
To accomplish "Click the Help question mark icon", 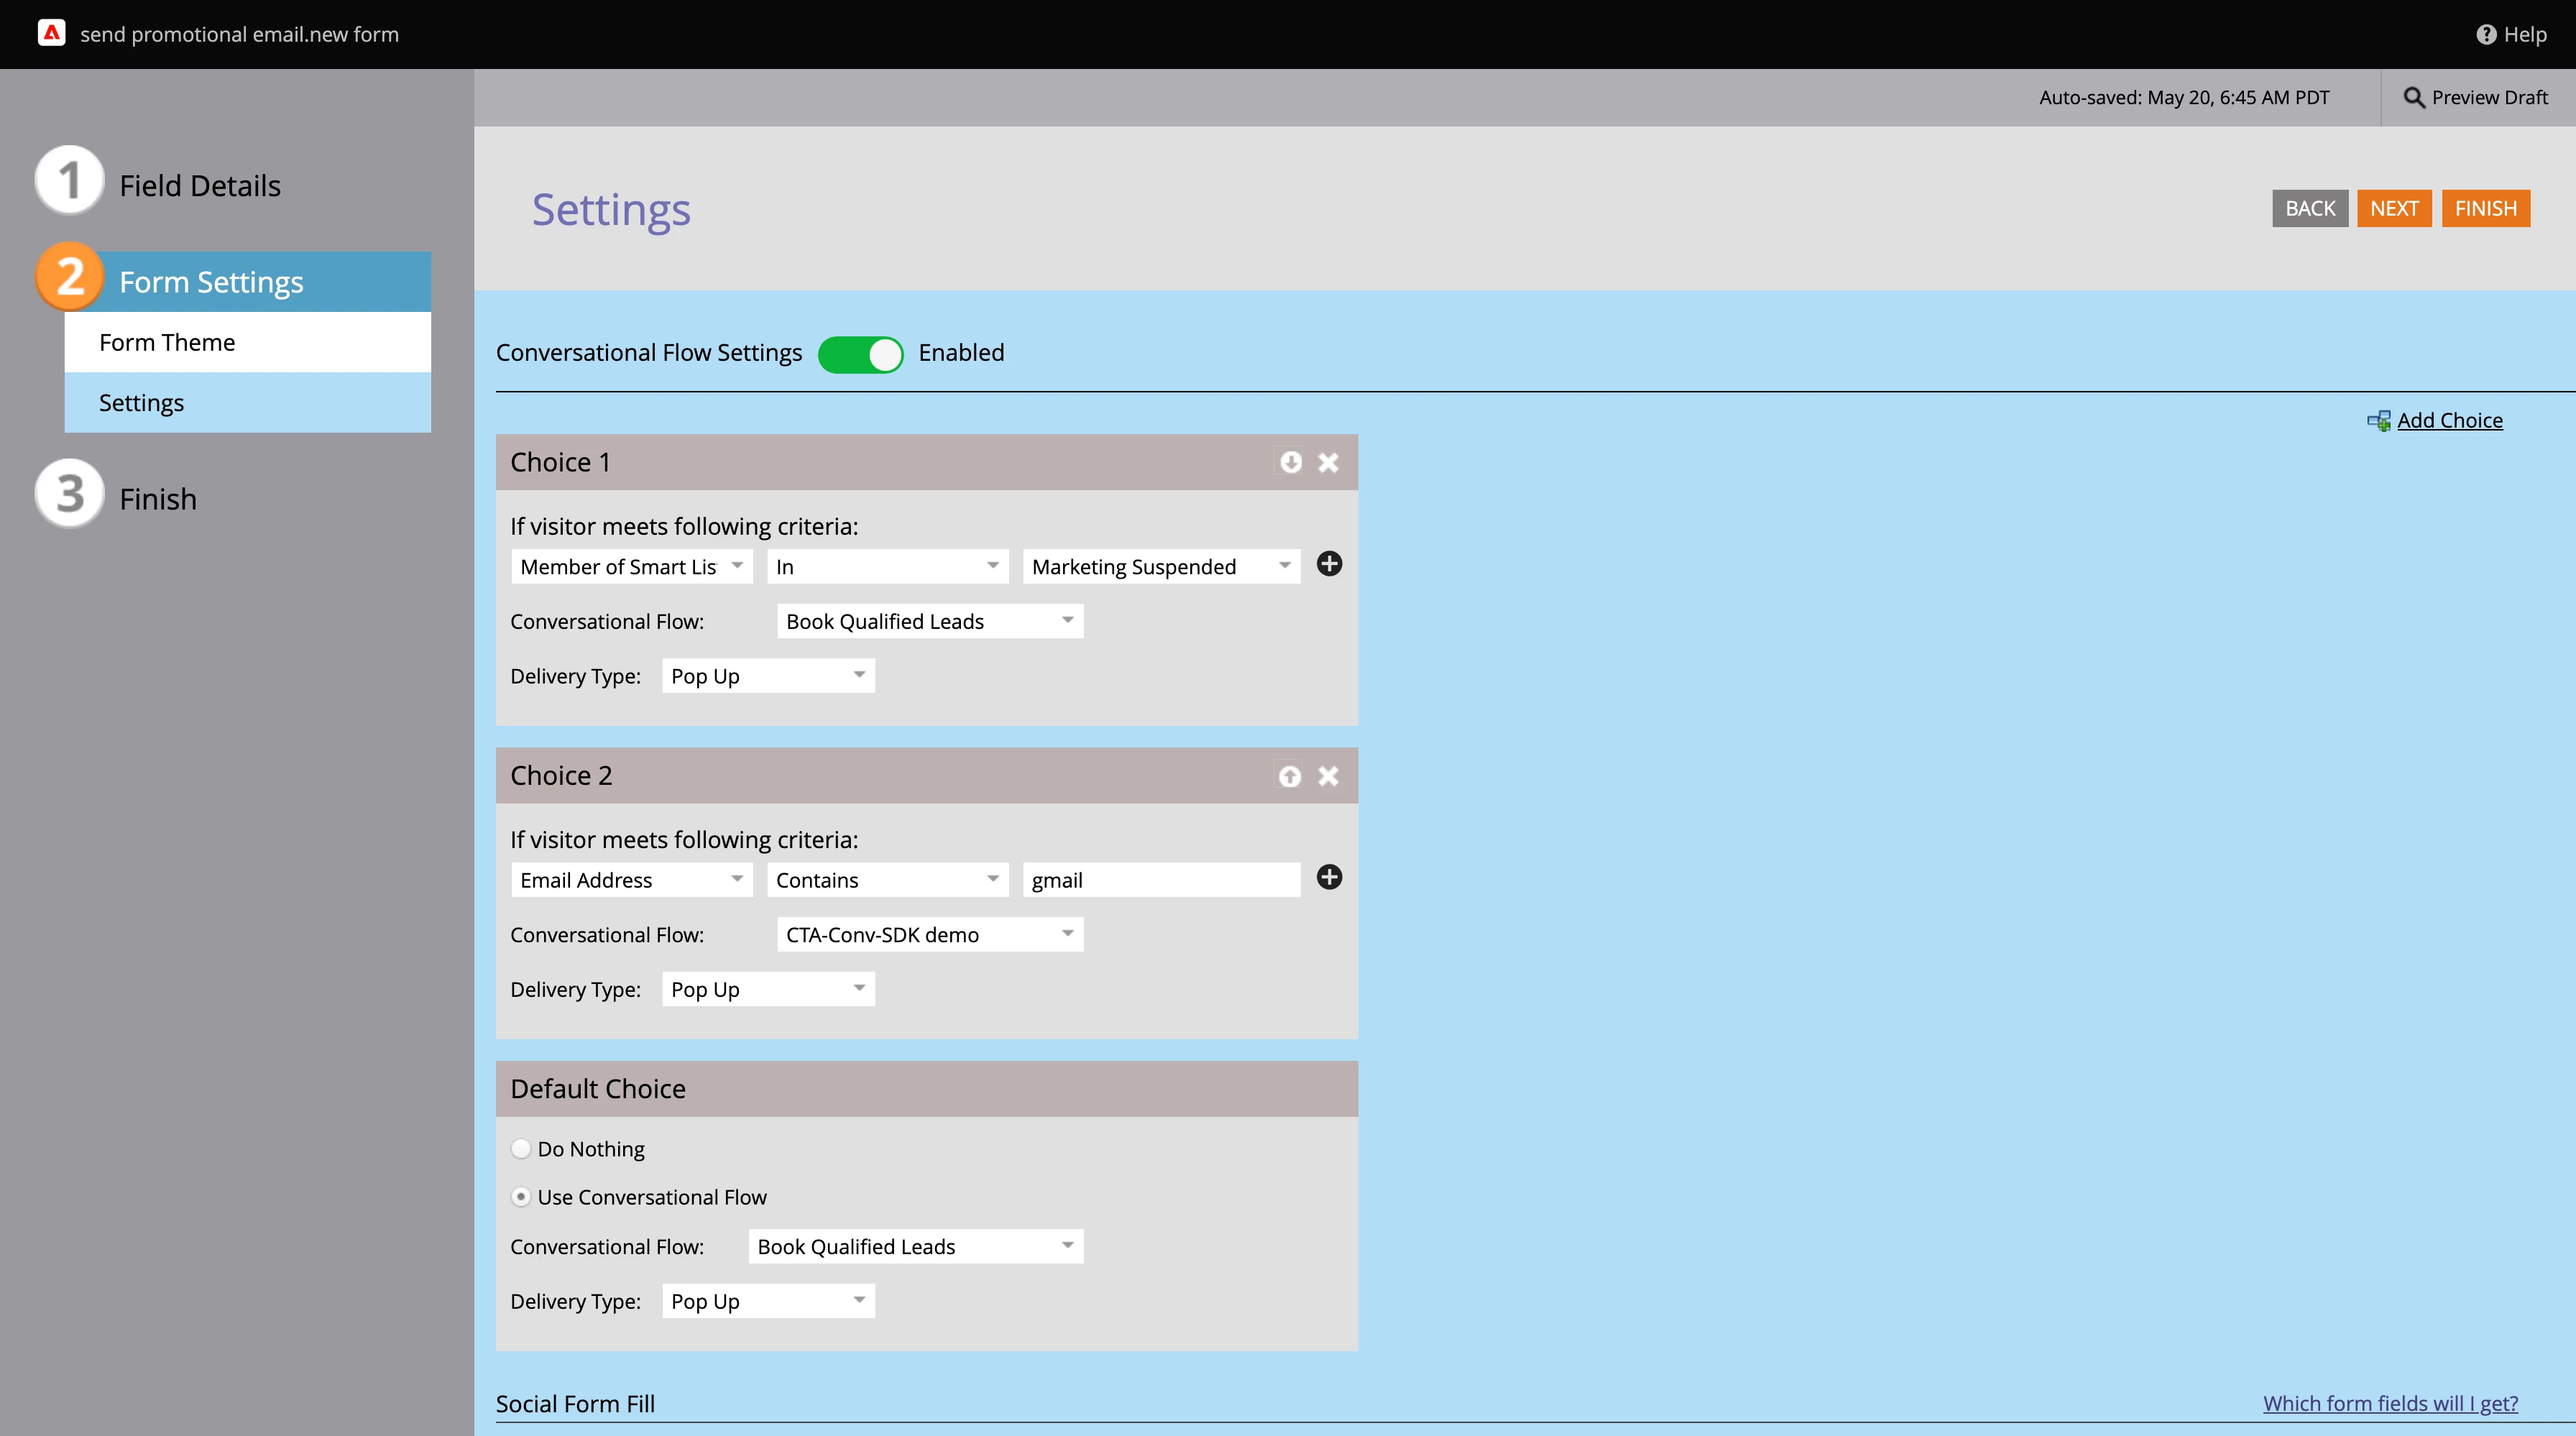I will coord(2486,34).
